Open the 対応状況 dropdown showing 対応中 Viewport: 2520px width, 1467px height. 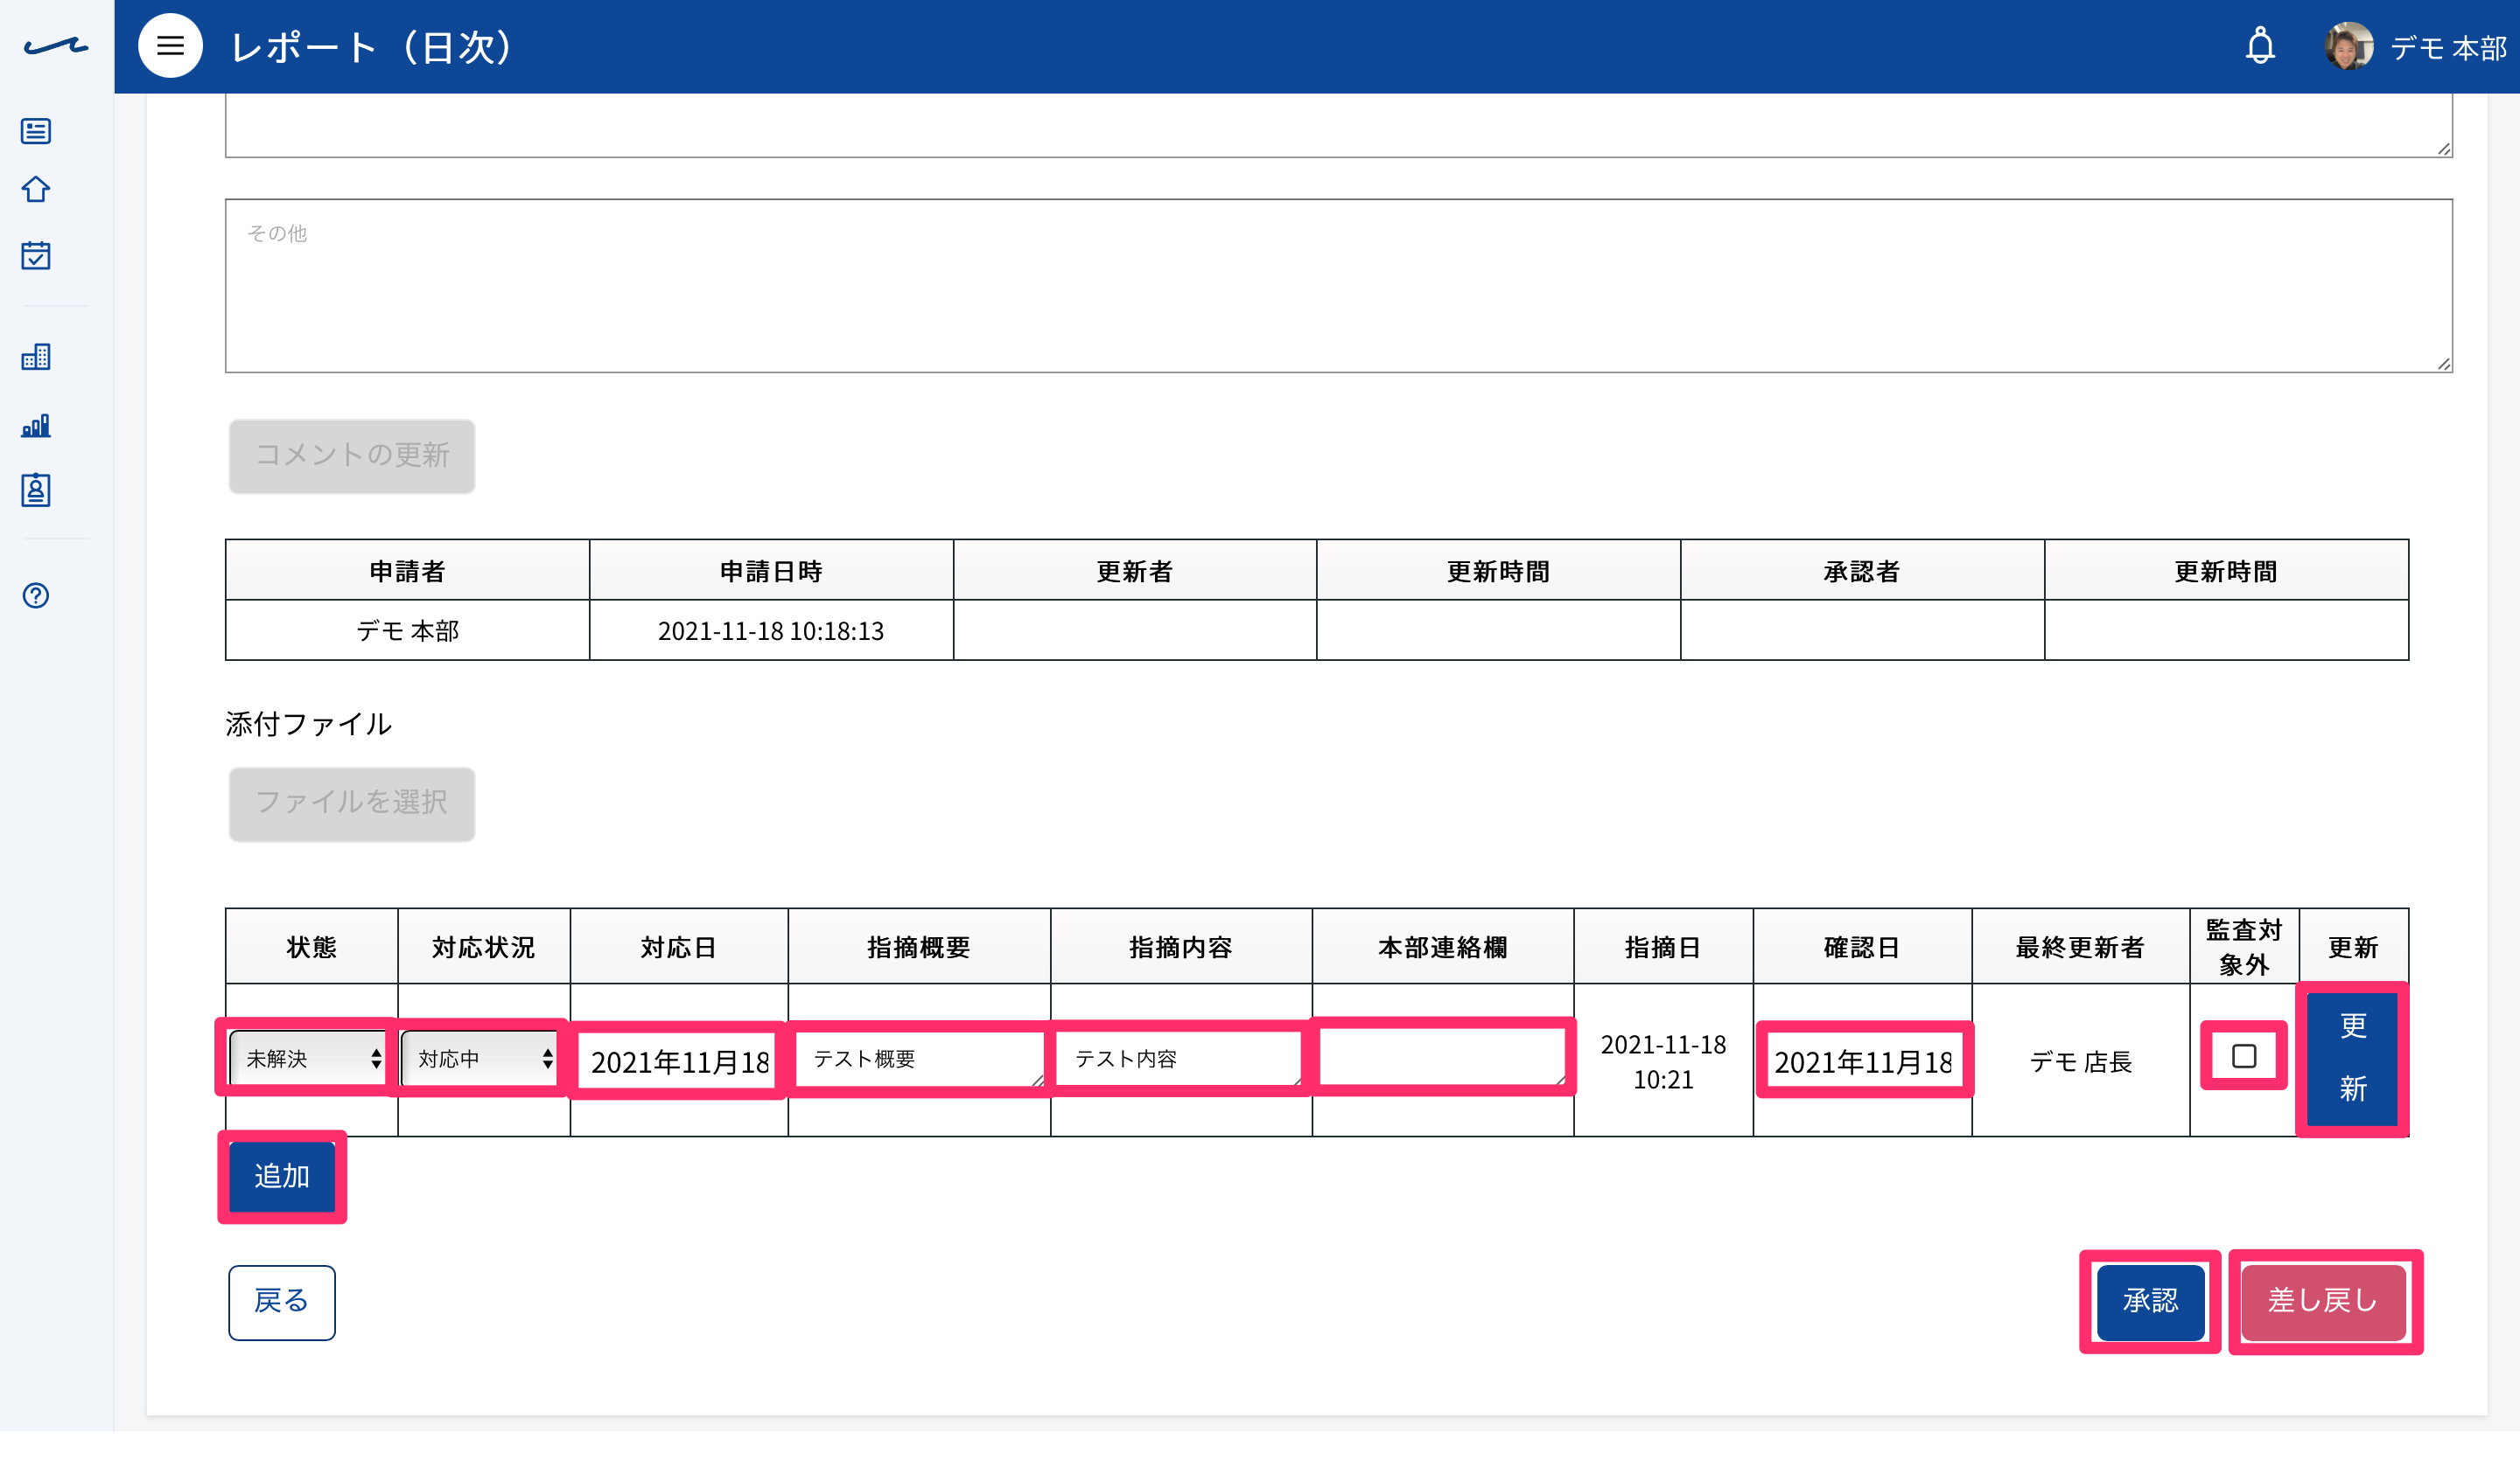coord(480,1058)
